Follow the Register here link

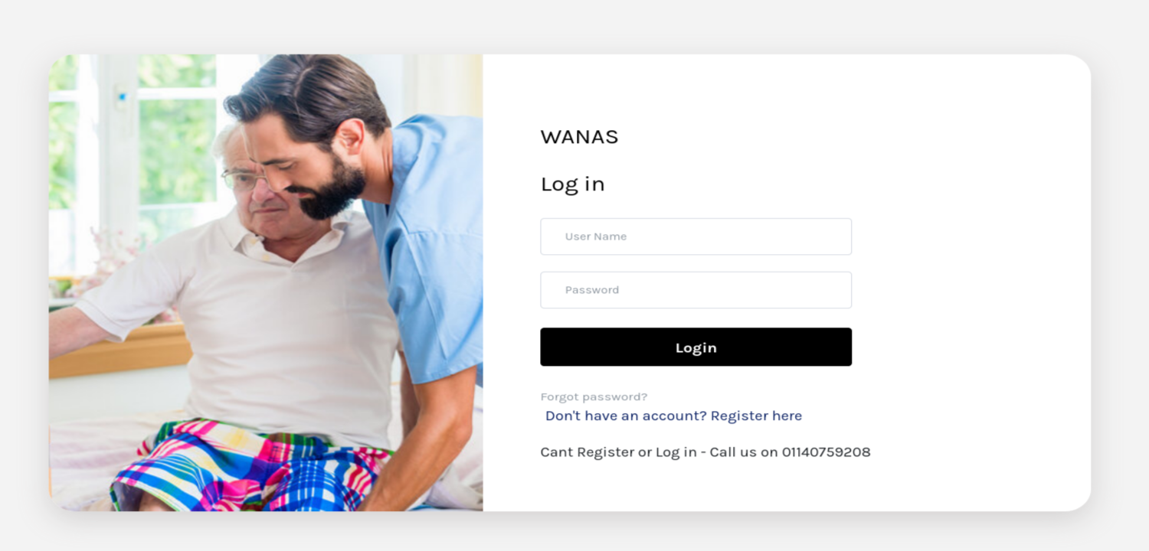(x=756, y=416)
